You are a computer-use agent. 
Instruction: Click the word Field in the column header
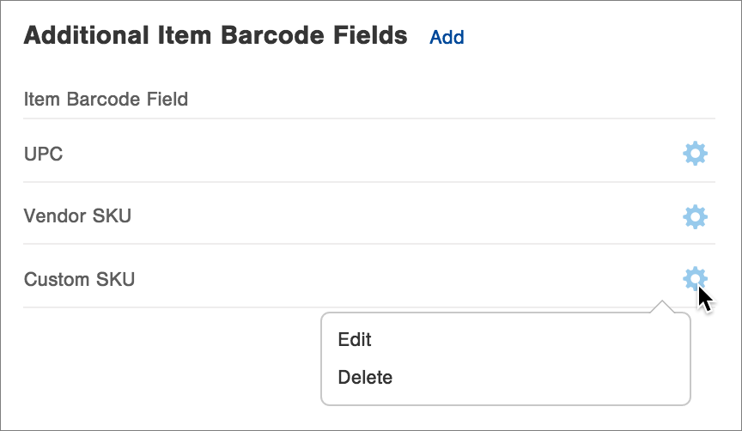pos(167,99)
